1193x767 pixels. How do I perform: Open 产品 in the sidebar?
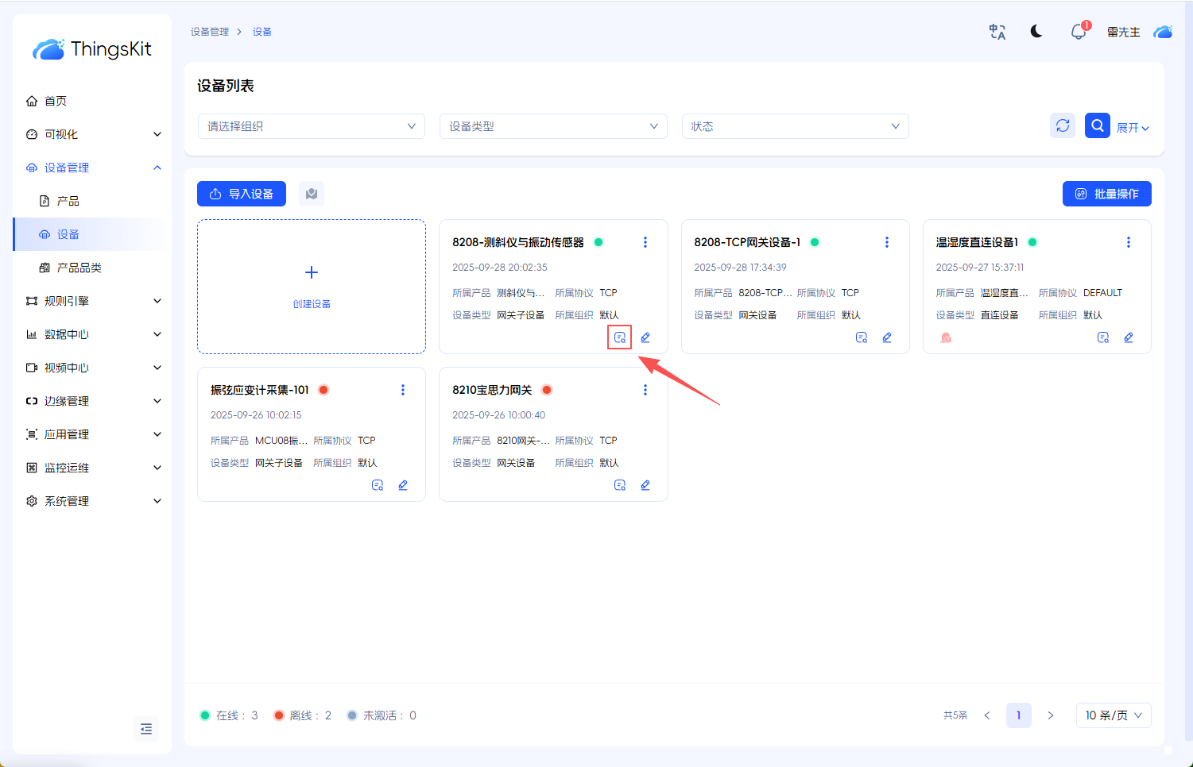point(68,201)
